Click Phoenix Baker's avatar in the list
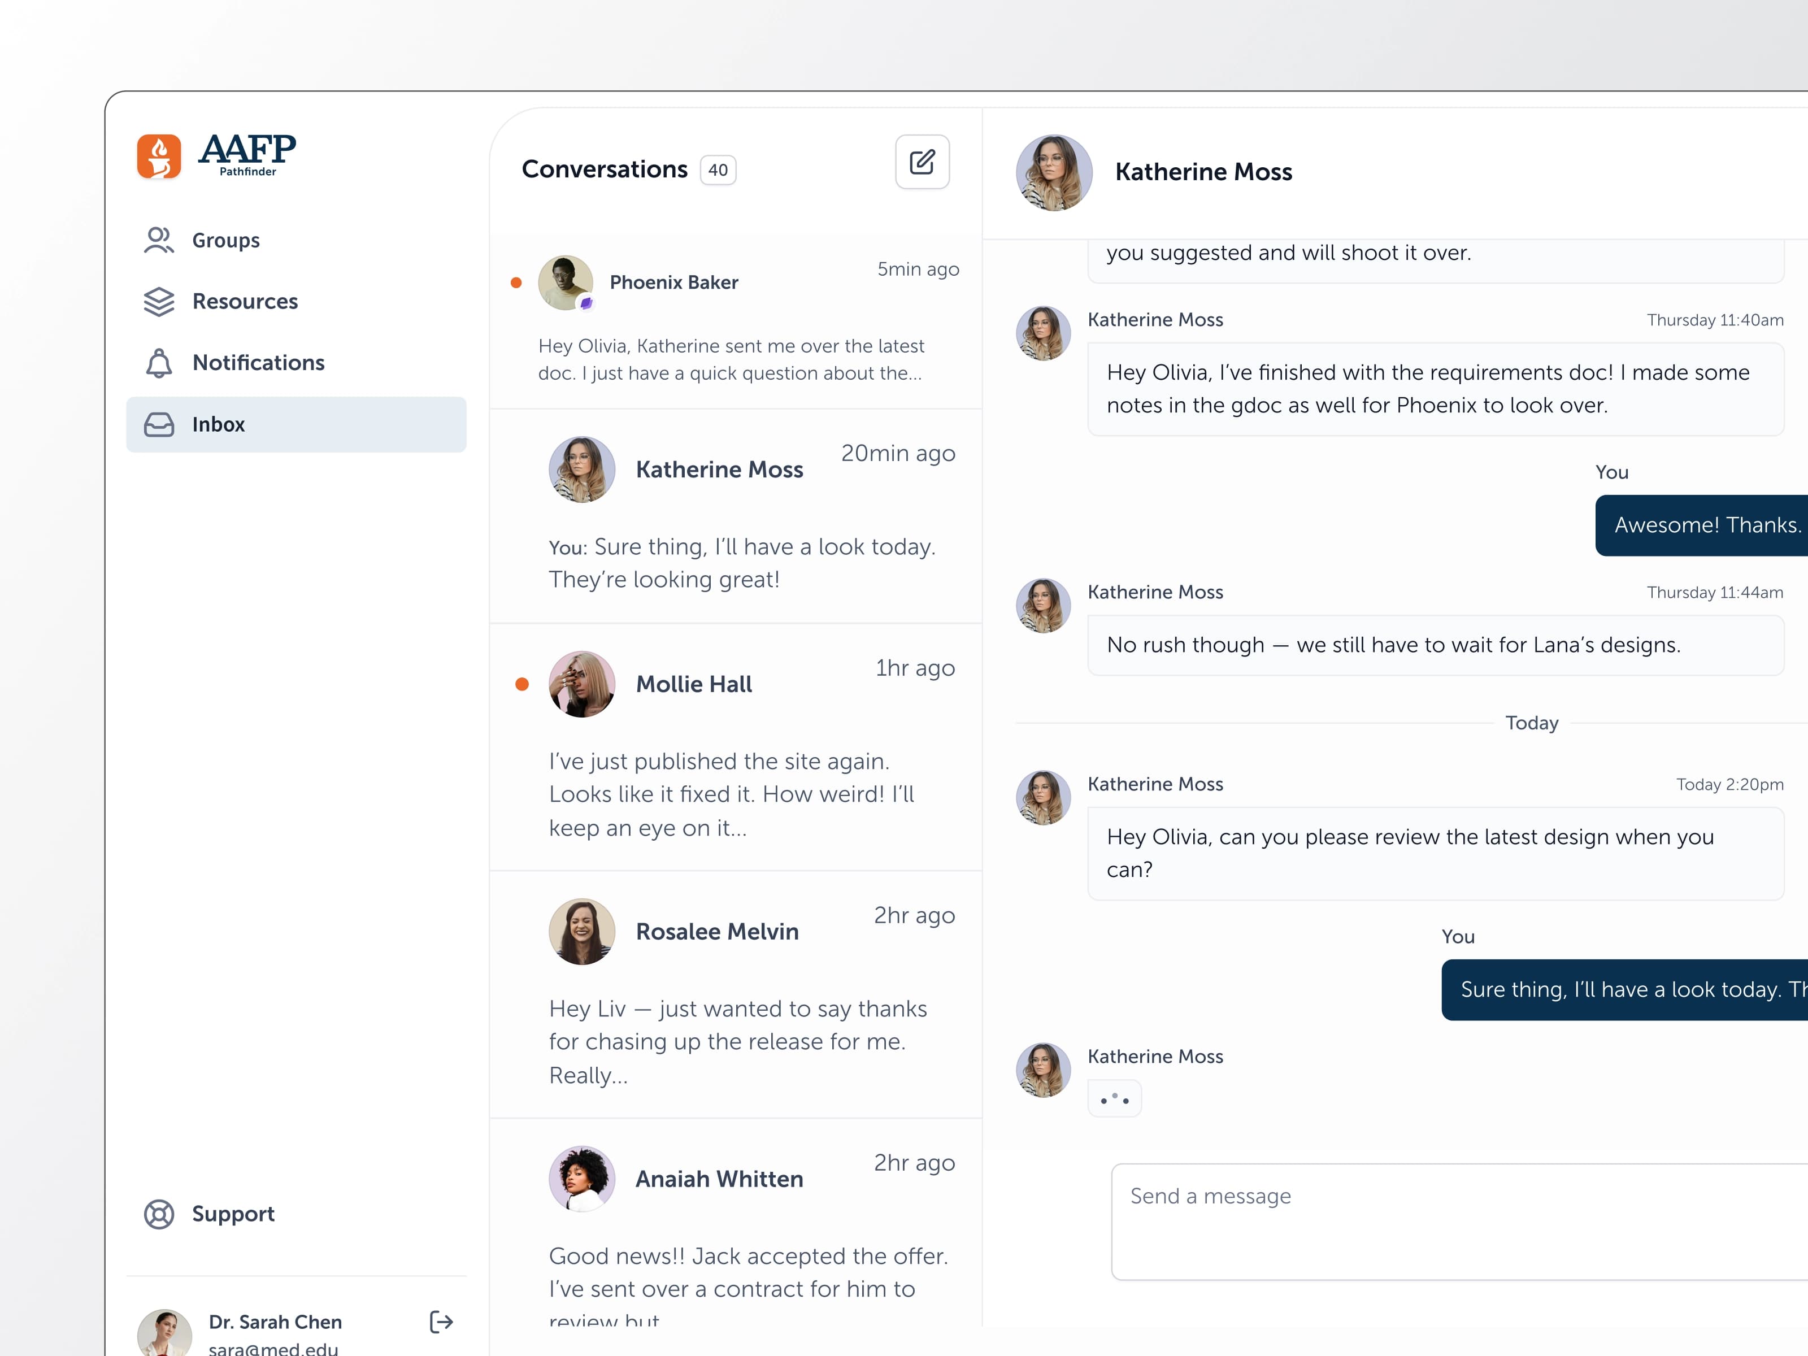Viewport: 1808px width, 1356px height. [566, 283]
